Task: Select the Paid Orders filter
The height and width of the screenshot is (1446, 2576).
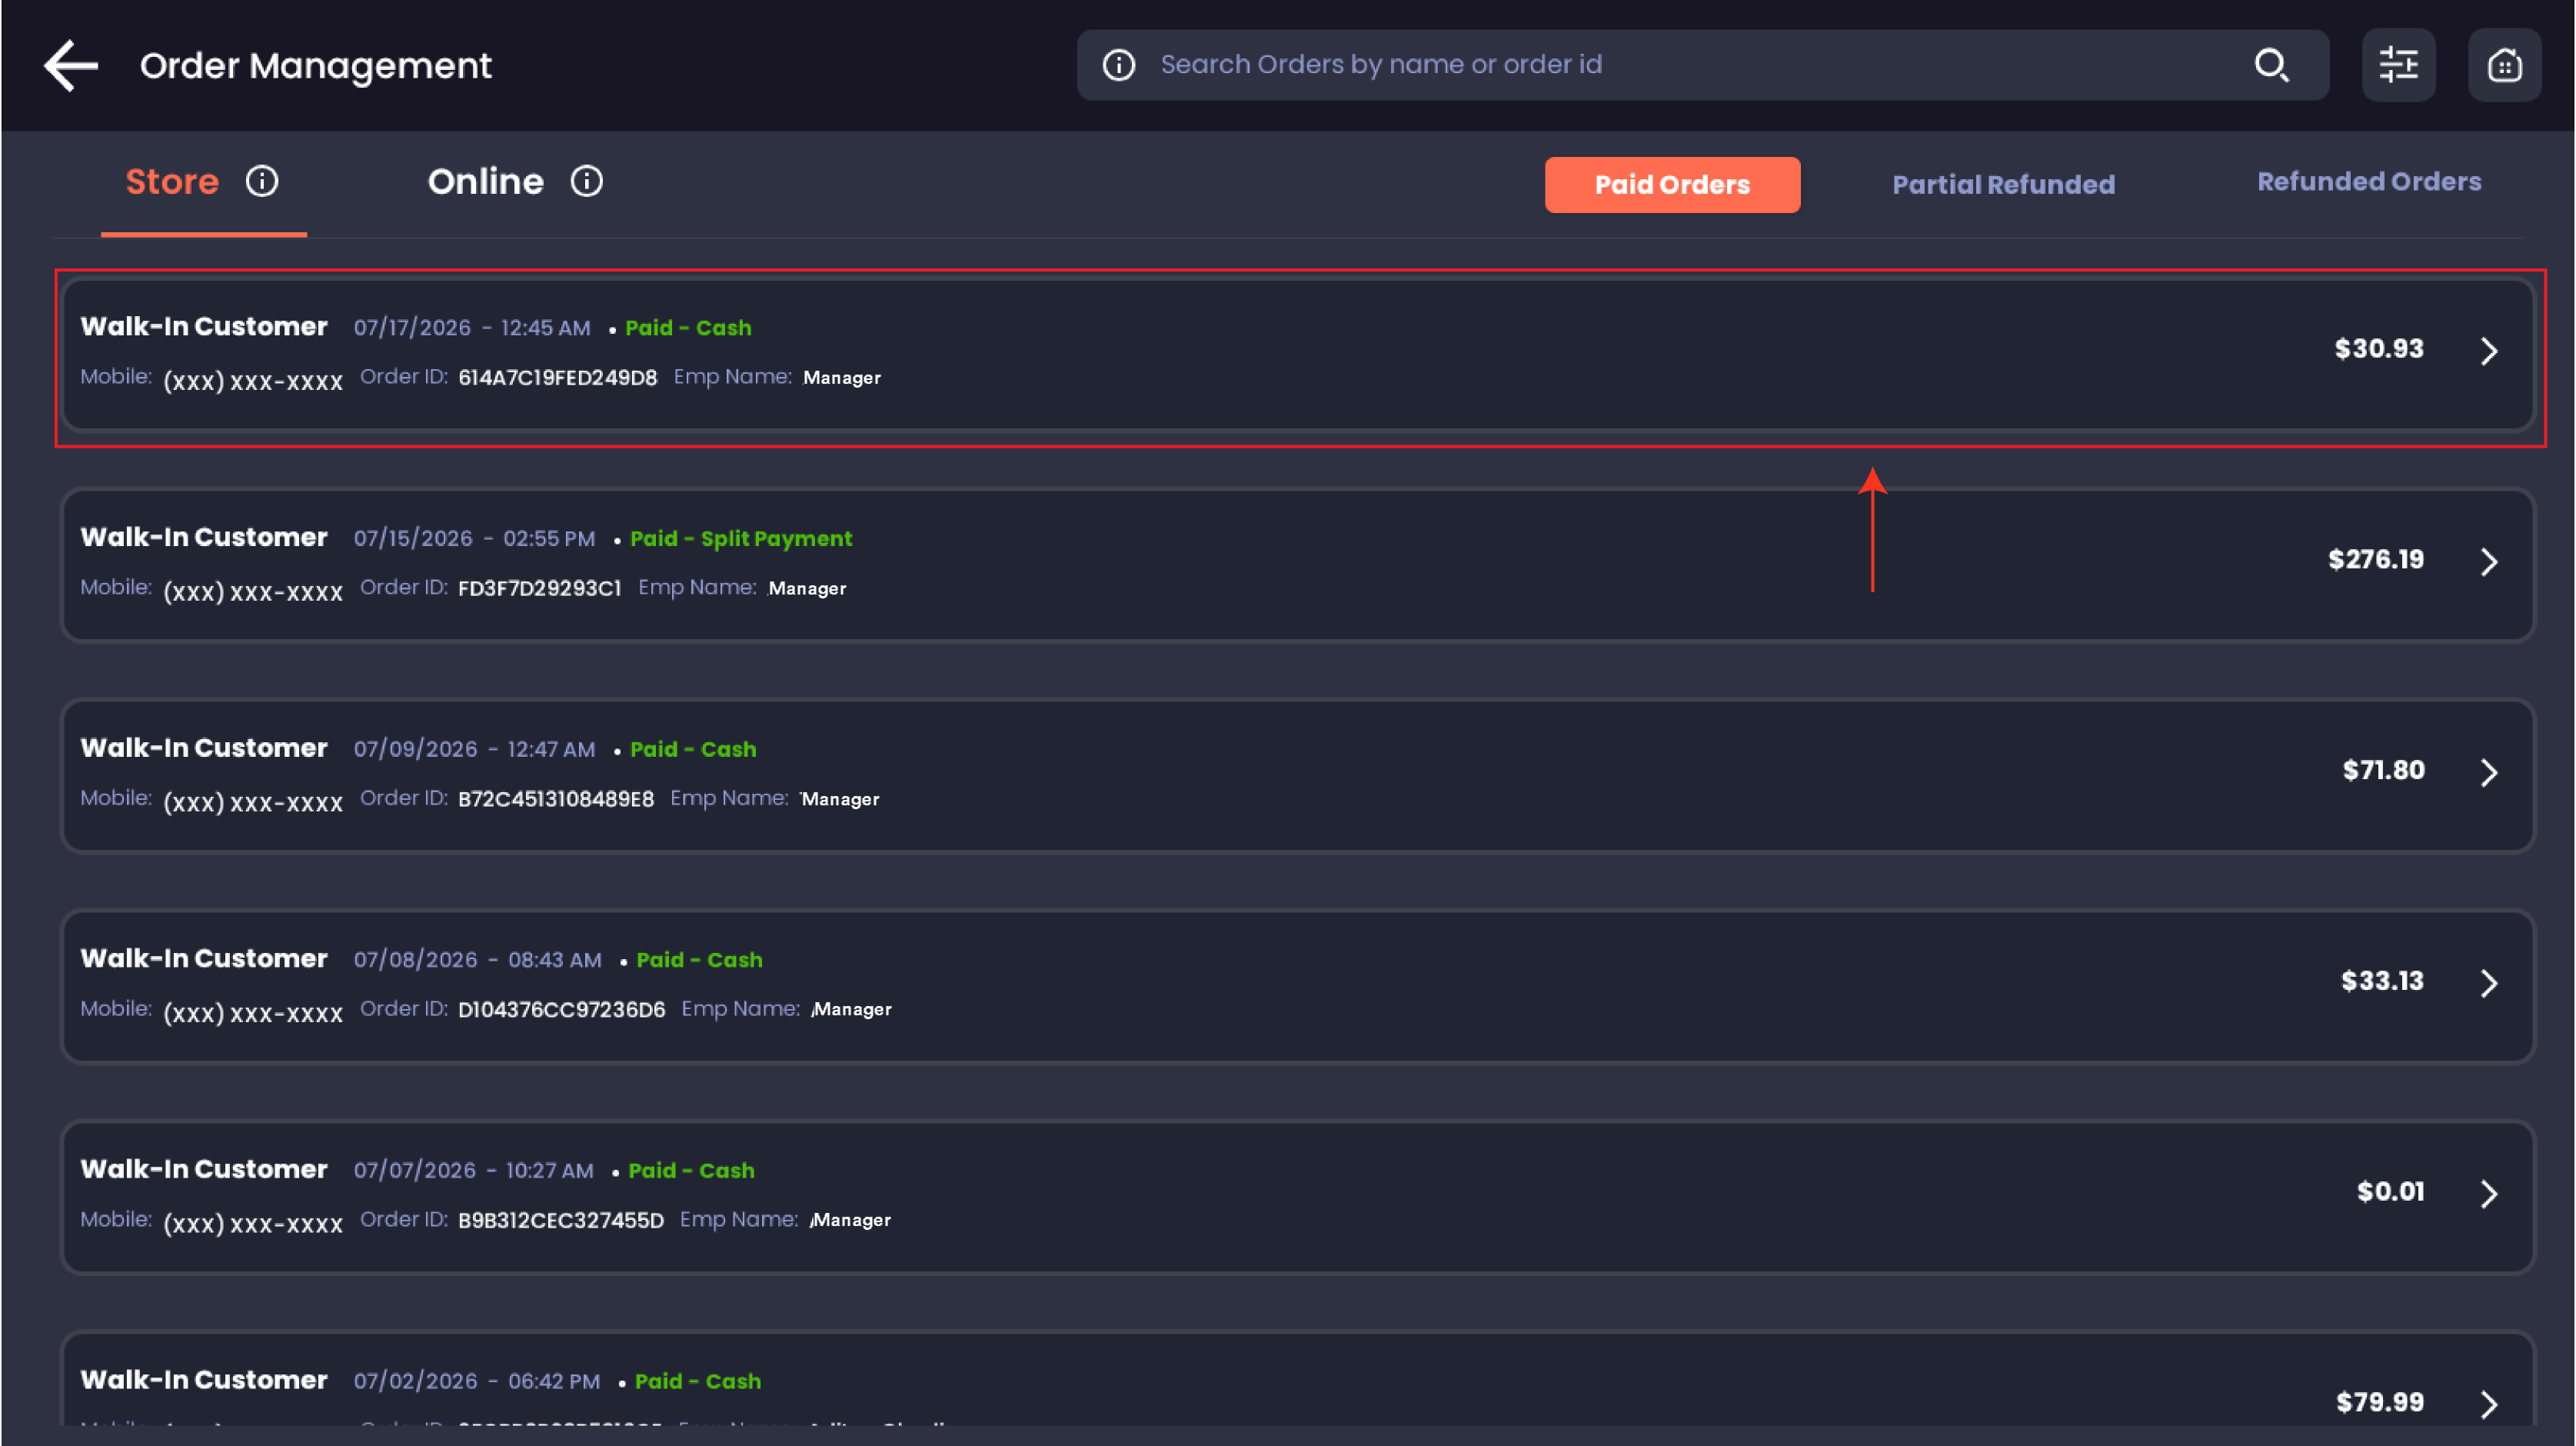Action: pos(1672,185)
